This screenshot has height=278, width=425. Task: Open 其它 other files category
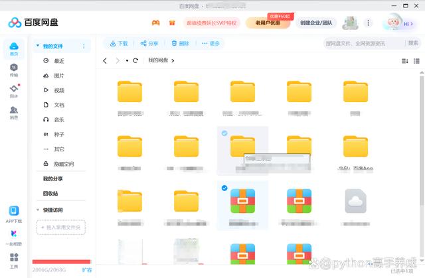59,149
